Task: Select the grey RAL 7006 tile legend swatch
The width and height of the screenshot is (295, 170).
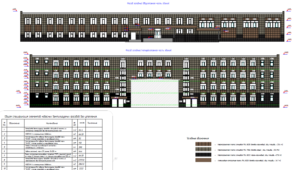Action: click(x=204, y=150)
